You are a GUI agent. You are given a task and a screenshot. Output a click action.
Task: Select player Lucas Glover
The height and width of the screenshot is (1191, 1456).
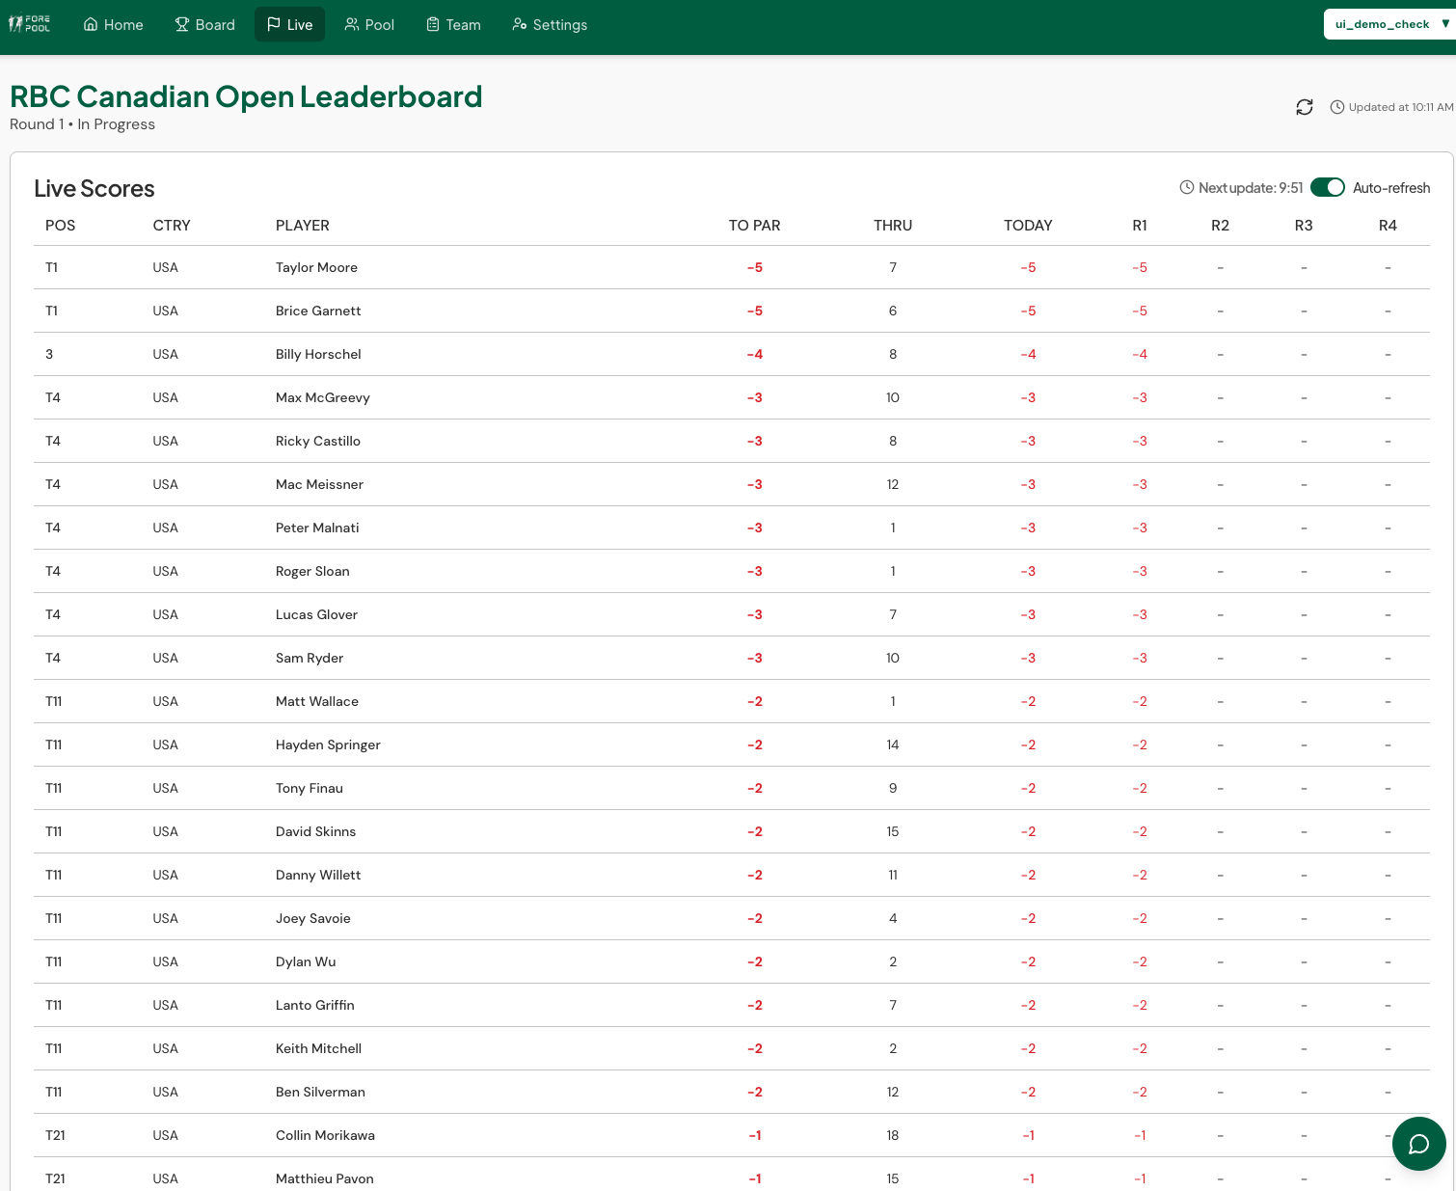[x=316, y=614]
